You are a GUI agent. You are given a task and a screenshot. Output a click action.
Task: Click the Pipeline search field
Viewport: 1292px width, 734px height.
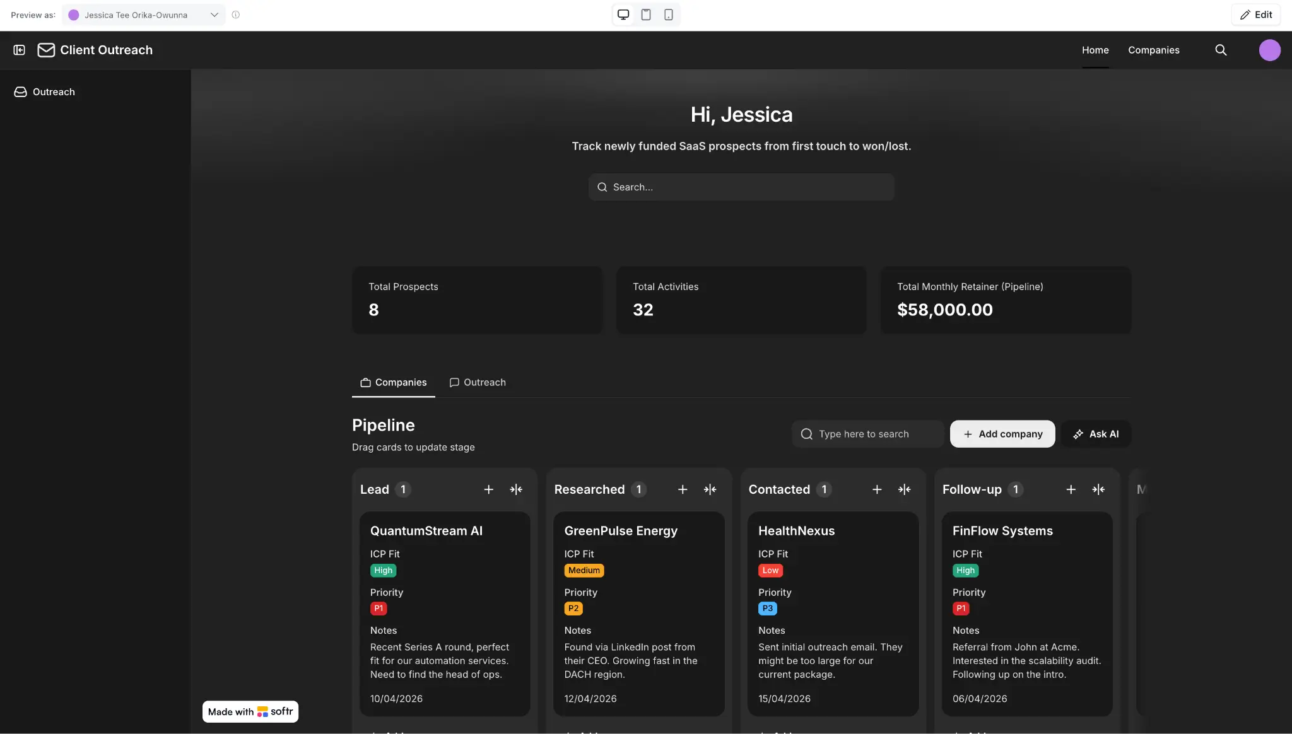(868, 434)
